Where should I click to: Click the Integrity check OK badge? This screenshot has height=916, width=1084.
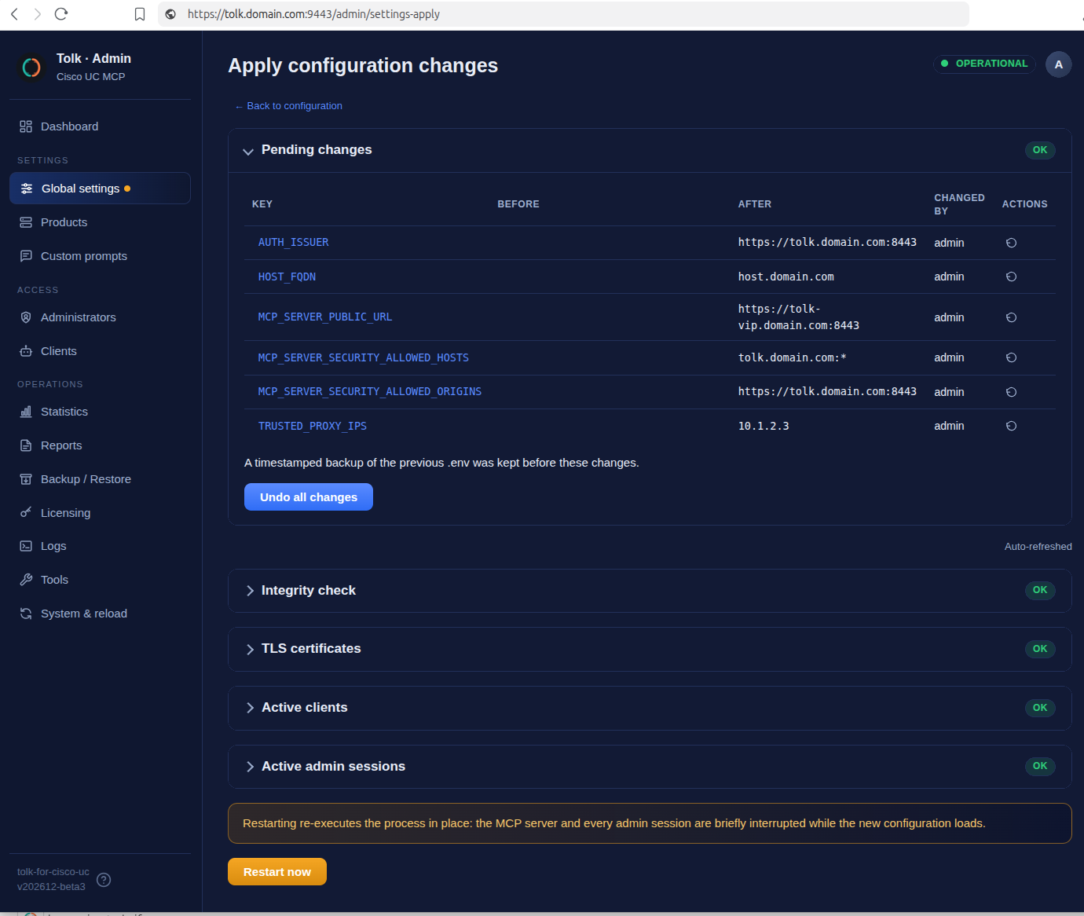pyautogui.click(x=1040, y=590)
